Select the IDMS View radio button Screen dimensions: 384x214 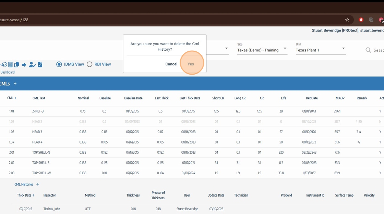click(x=59, y=64)
